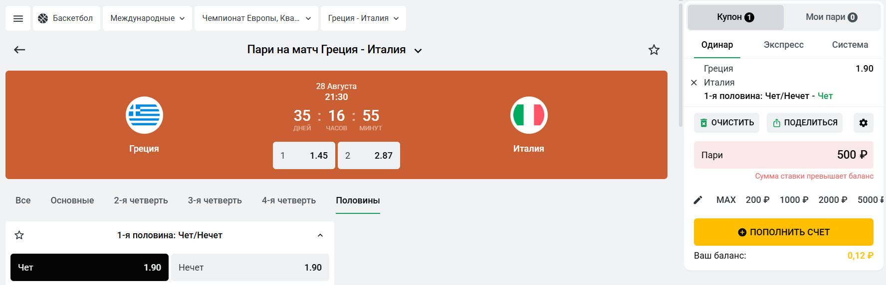Toggle the Чет 1.90 outcome
Screen dimensions: 886x285
89,268
